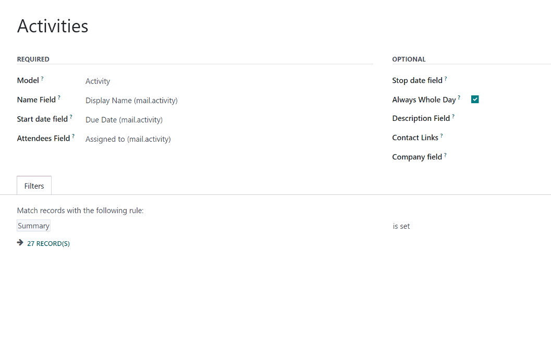Click the Stop date field help icon
Image resolution: width=551 pixels, height=345 pixels.
click(x=446, y=78)
